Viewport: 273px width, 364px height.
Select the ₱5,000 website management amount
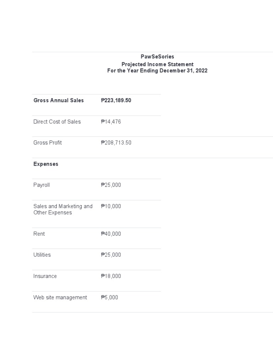point(109,297)
